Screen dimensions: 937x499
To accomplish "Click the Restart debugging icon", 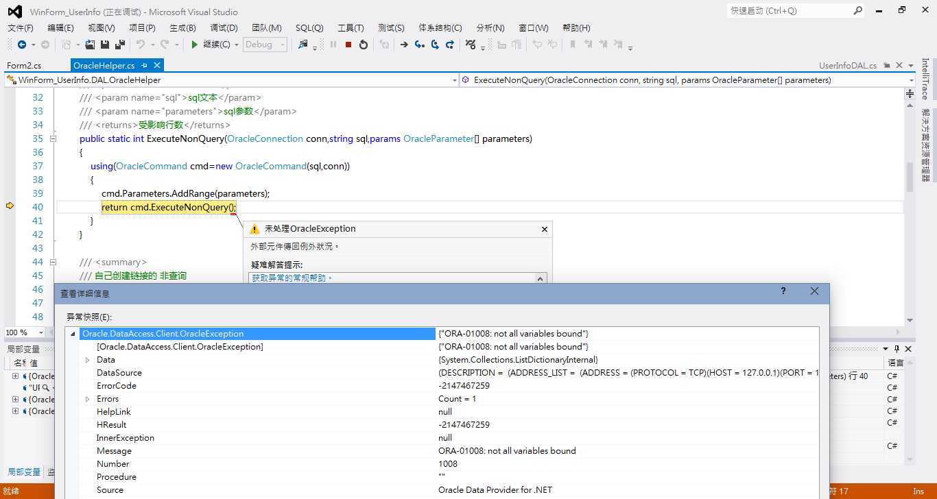I will pos(364,45).
